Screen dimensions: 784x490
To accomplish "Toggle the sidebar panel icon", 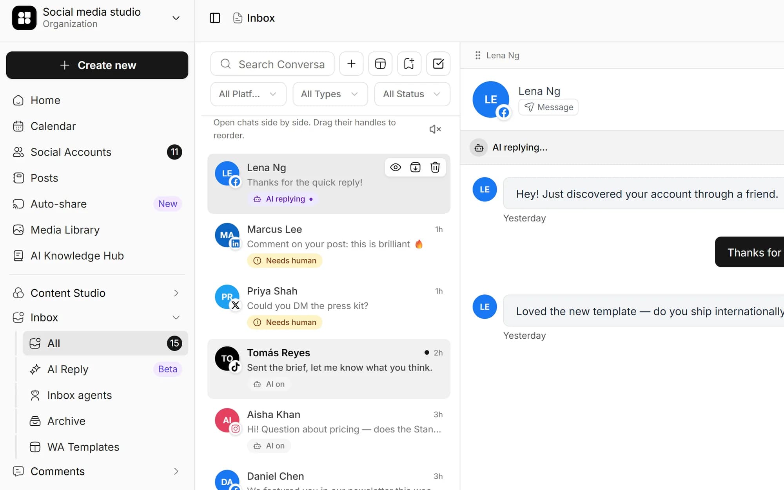I will 215,18.
